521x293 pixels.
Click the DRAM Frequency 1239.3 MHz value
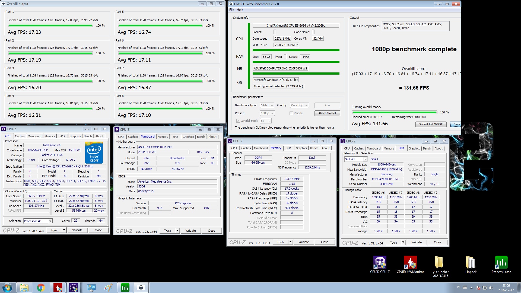click(x=292, y=179)
